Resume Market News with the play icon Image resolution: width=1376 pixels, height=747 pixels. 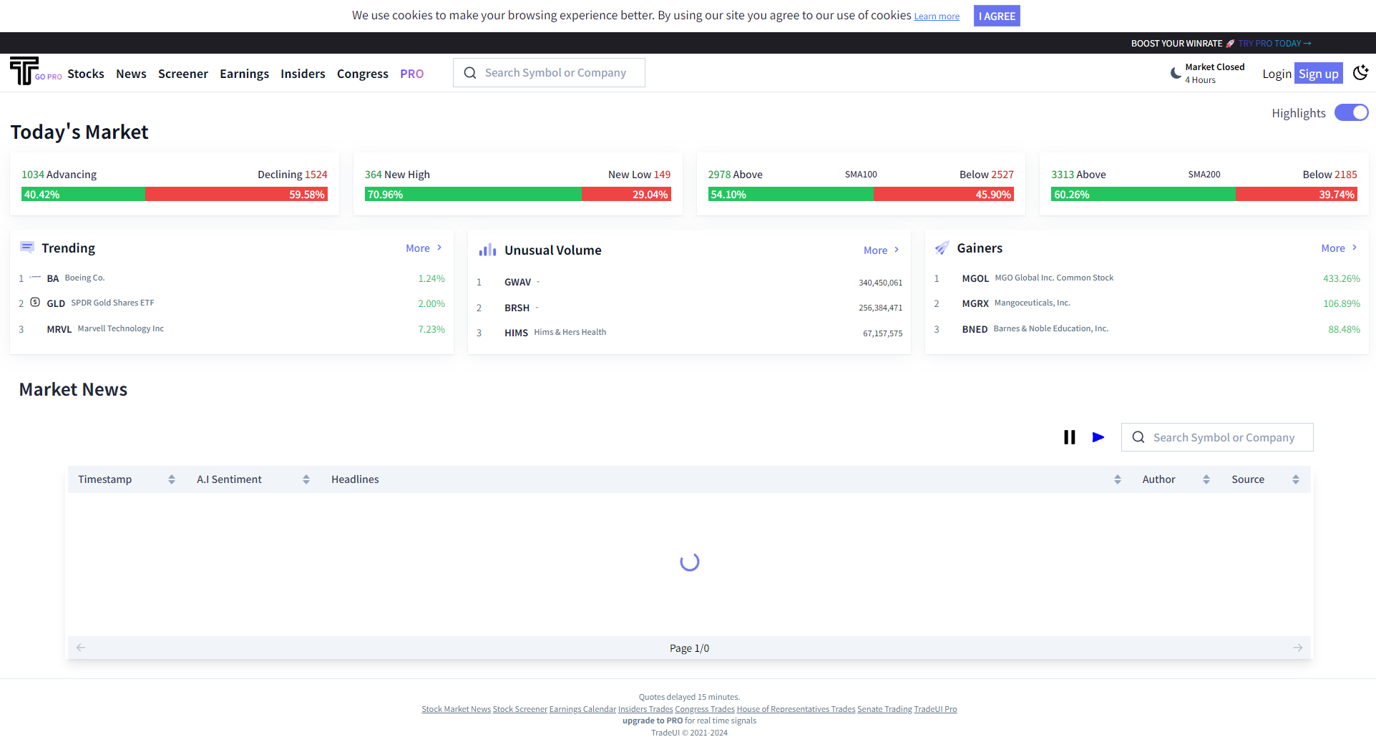tap(1098, 436)
